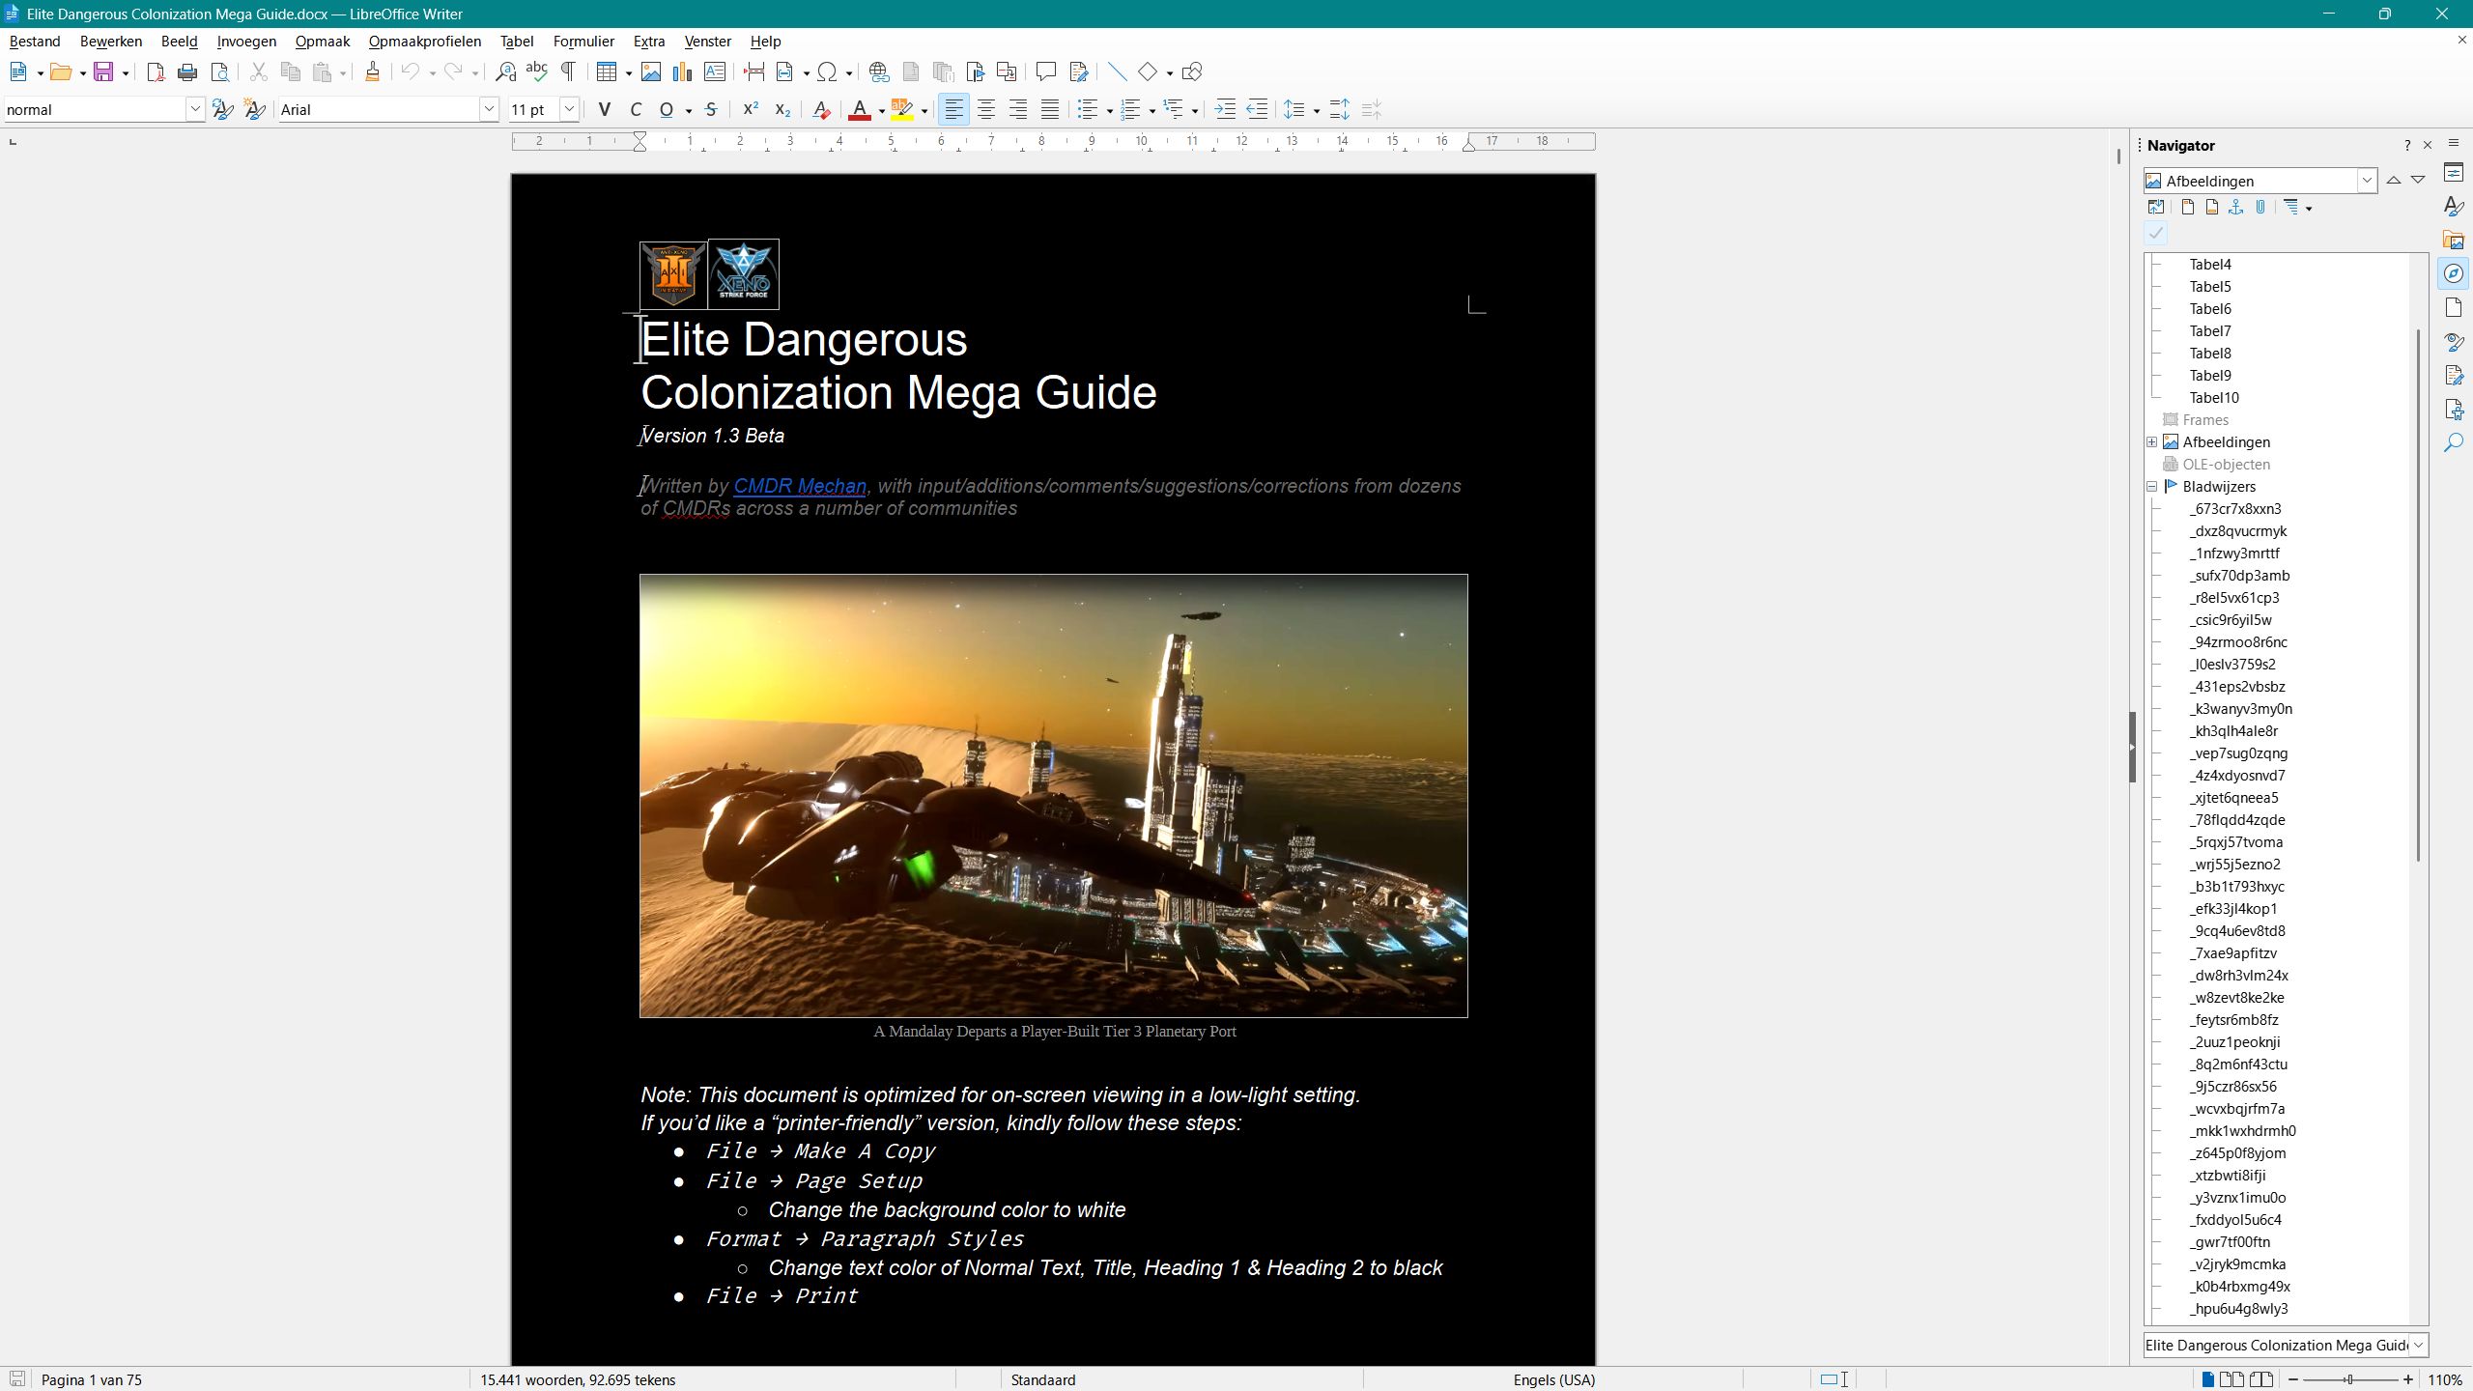This screenshot has width=2473, height=1391.
Task: Apply yellow highlighting color
Action: tap(901, 109)
